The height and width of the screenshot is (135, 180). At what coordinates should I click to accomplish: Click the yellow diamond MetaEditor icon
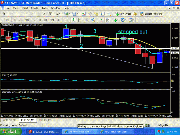coord(135,14)
